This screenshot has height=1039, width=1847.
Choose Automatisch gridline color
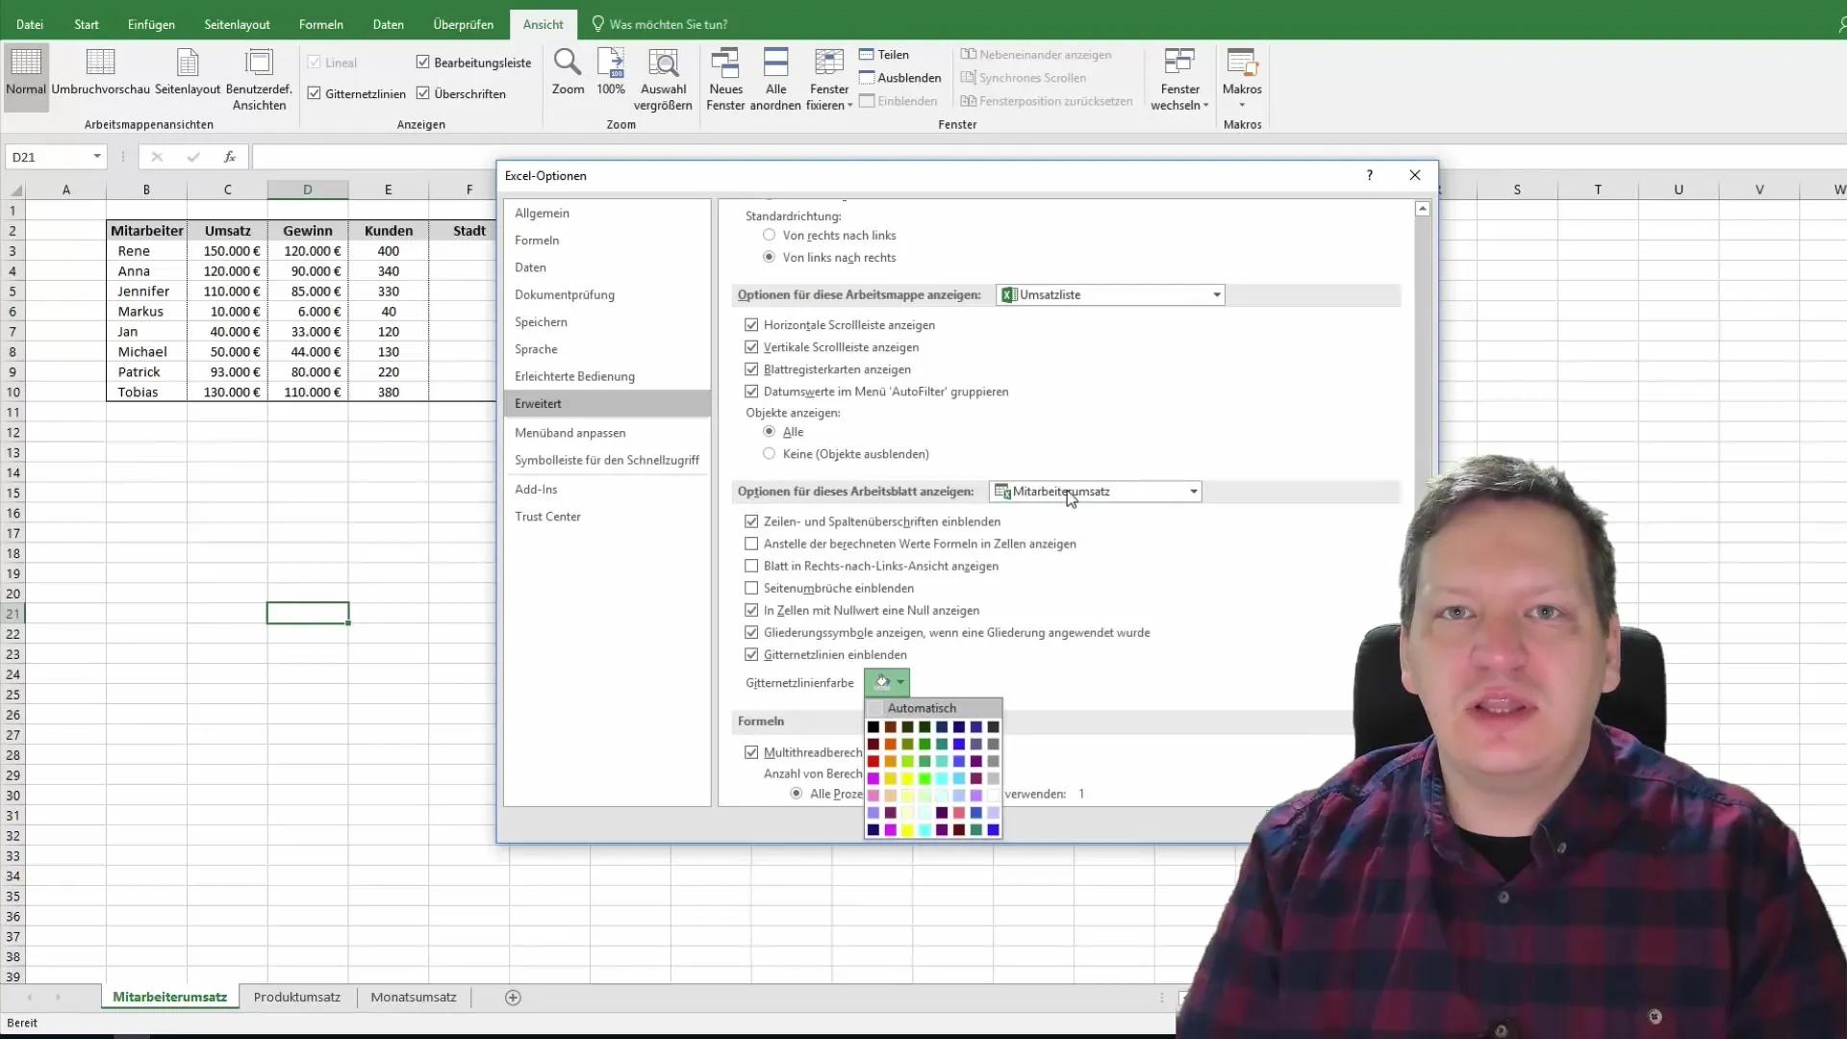(922, 708)
